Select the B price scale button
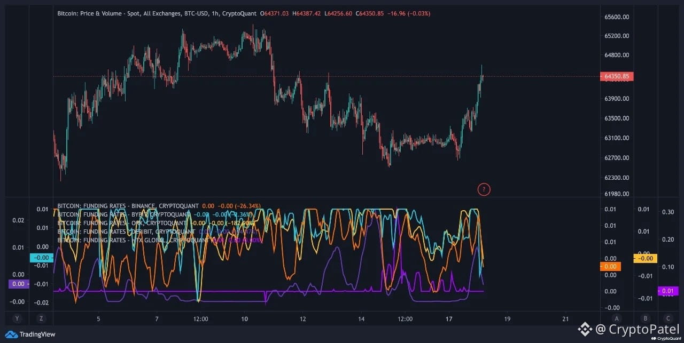Screen dimensions: 684x343 (645, 318)
